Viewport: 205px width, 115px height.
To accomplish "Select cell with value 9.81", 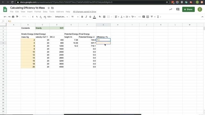I will pyautogui.click(x=57, y=28).
